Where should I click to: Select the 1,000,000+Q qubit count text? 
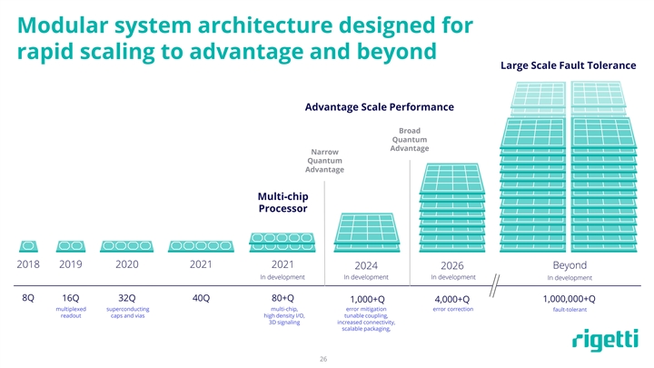click(x=570, y=299)
